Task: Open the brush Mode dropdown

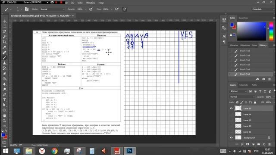Action: pos(52,9)
